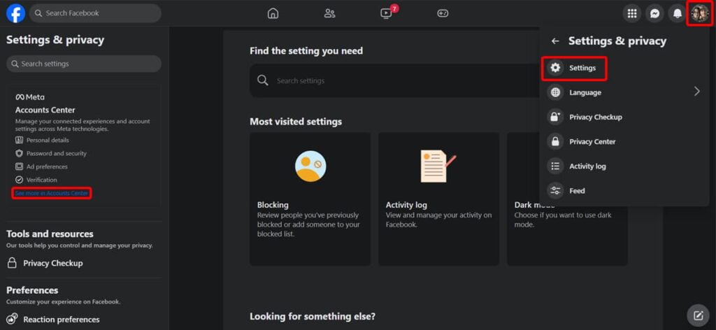Open the notifications bell icon
The width and height of the screenshot is (716, 330).
[677, 13]
